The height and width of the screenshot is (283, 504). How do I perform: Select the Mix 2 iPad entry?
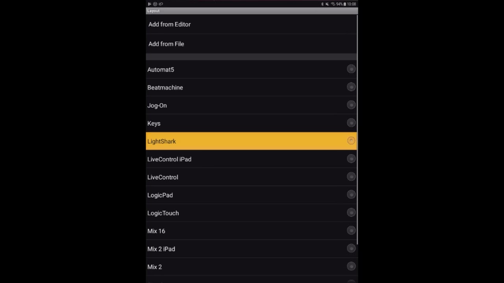pos(251,249)
